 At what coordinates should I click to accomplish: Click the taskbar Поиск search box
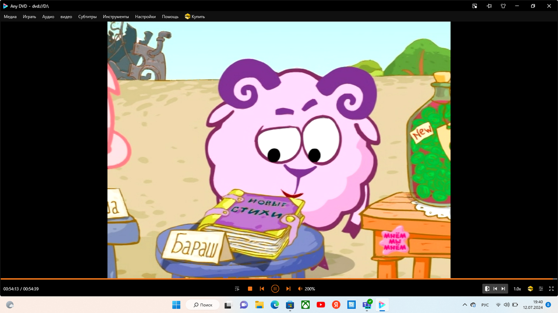pyautogui.click(x=202, y=305)
